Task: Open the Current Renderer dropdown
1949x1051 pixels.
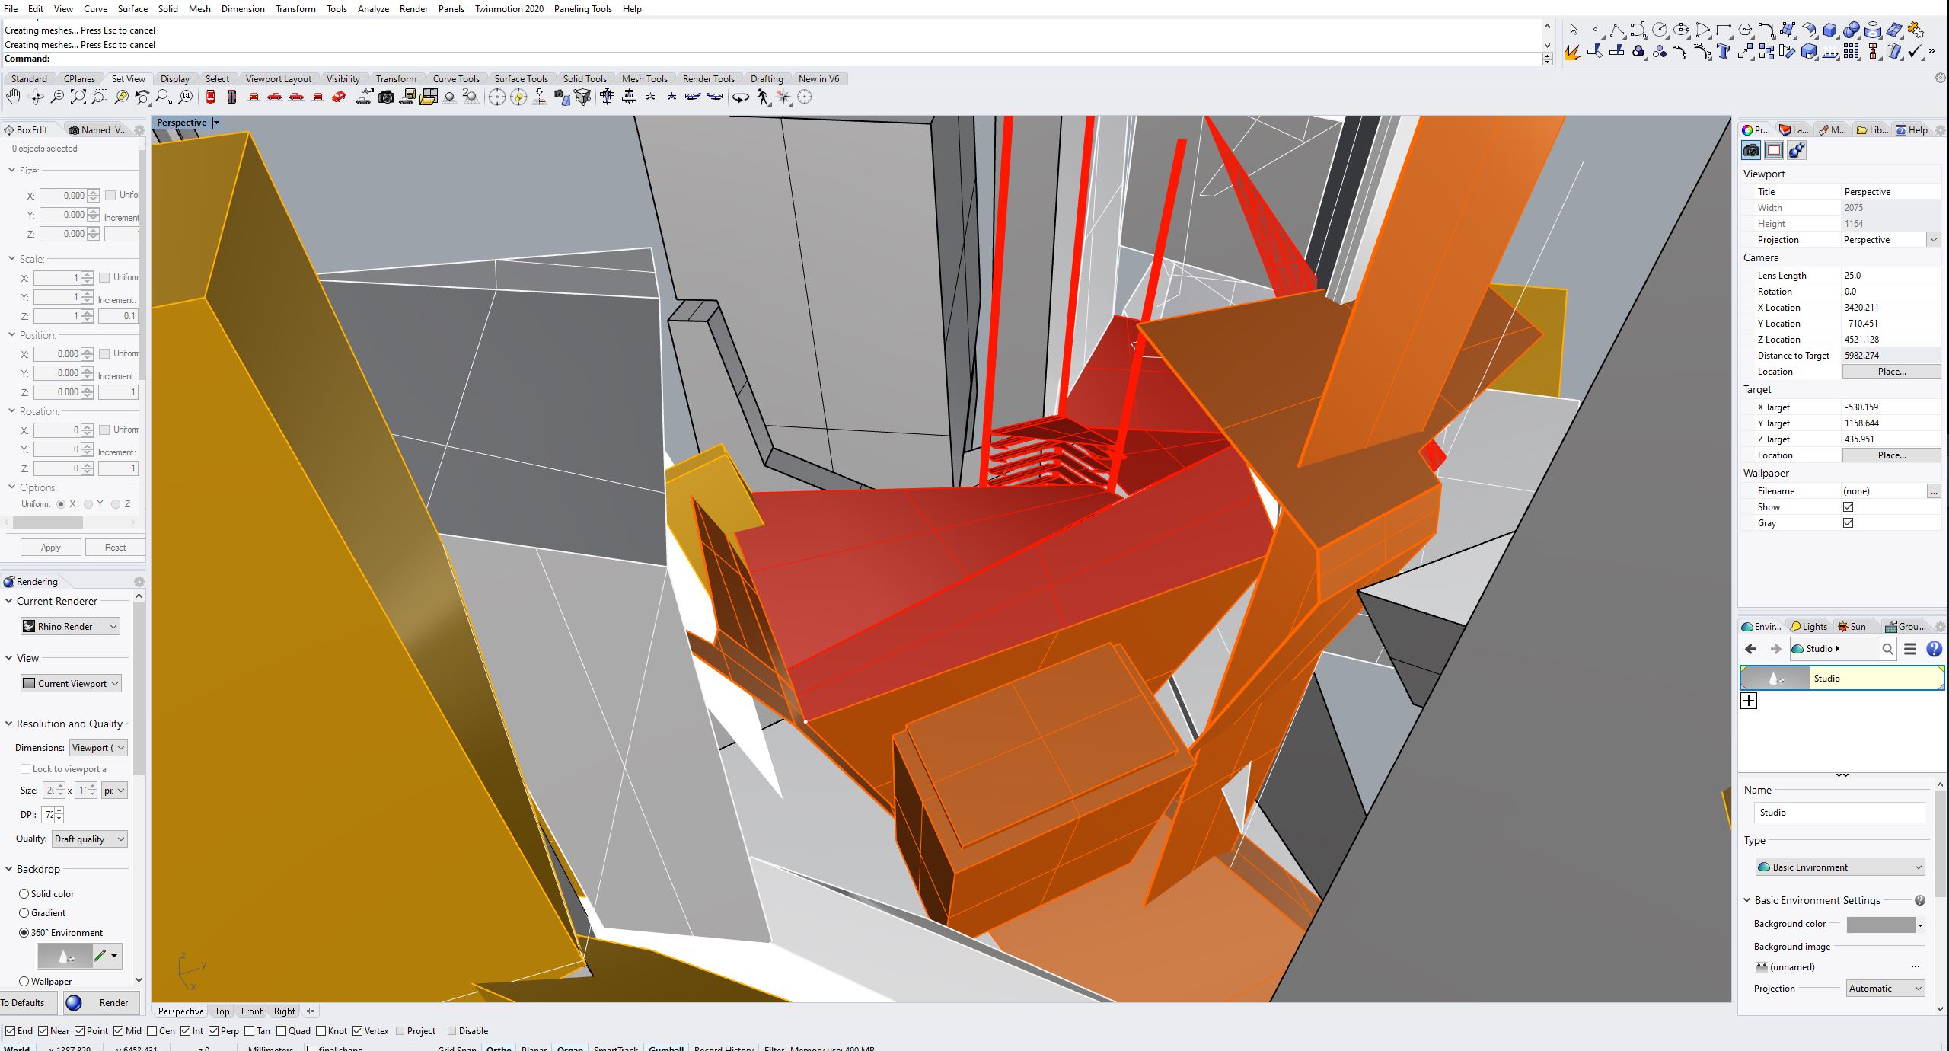Action: tap(70, 626)
